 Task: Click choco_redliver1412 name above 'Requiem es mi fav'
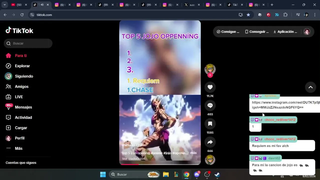point(280,139)
